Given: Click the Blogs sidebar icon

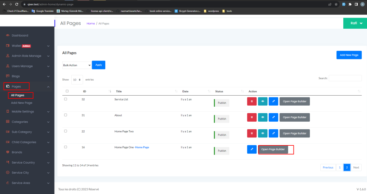Looking at the screenshot, I should [8, 76].
